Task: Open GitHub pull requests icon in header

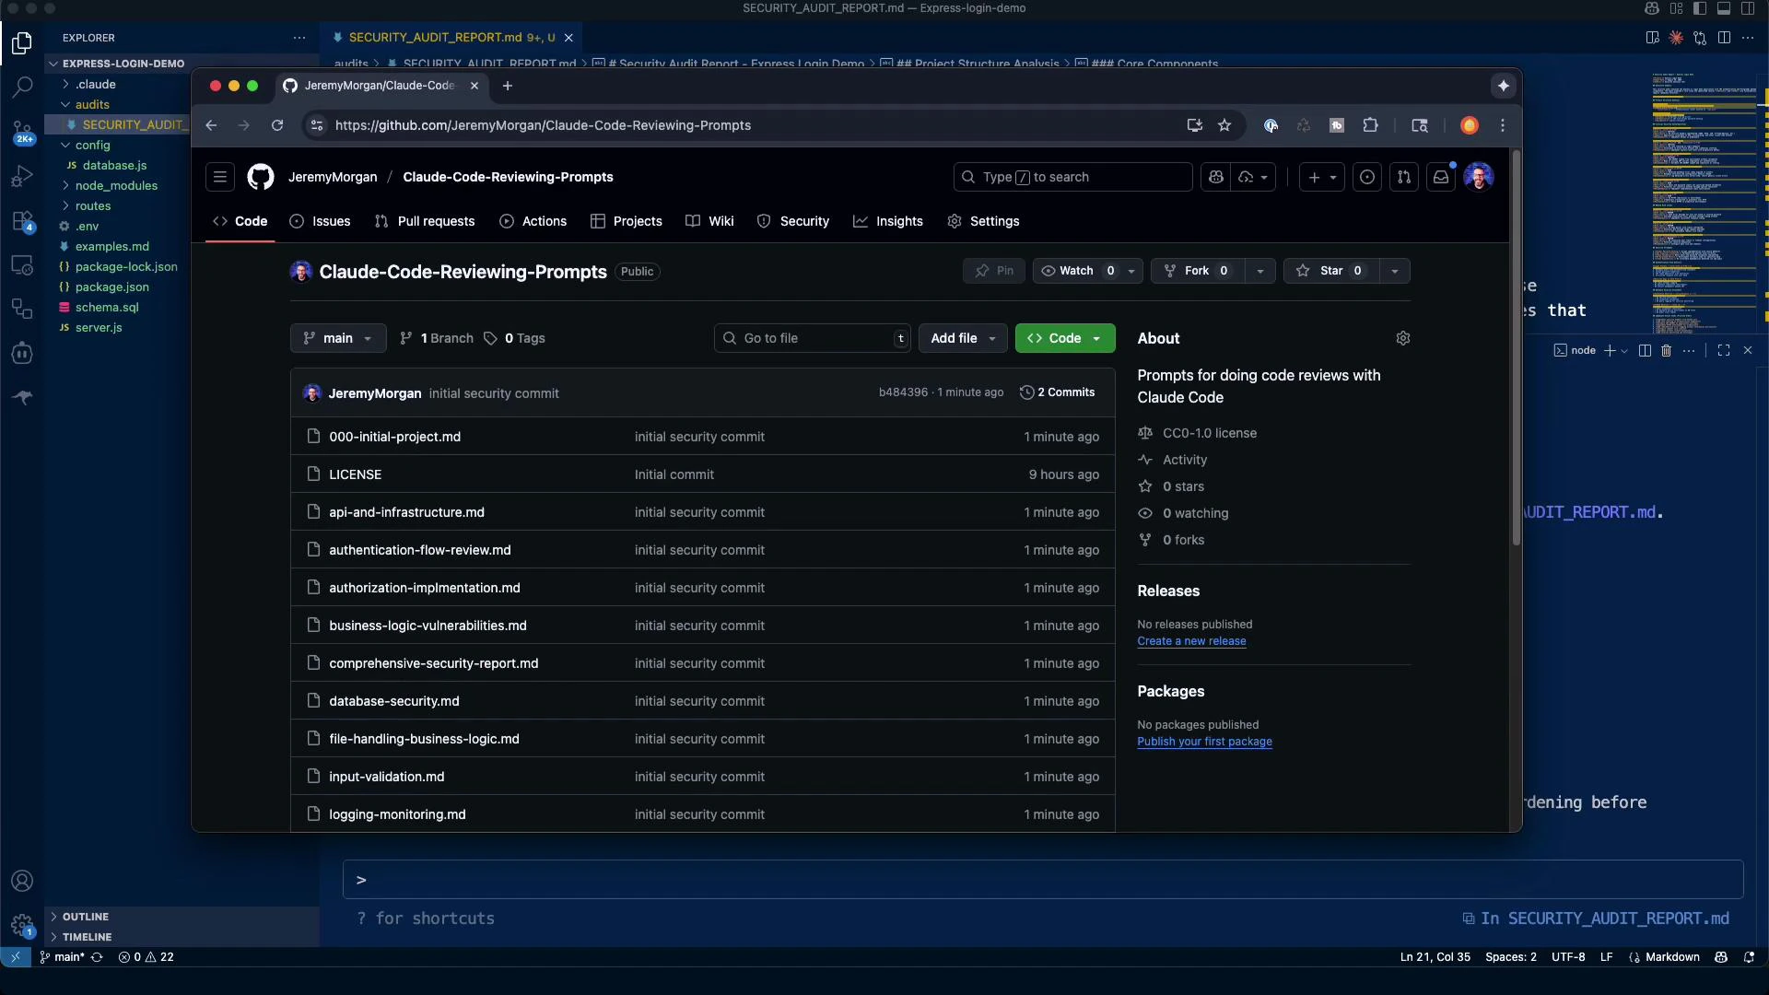Action: (1404, 177)
